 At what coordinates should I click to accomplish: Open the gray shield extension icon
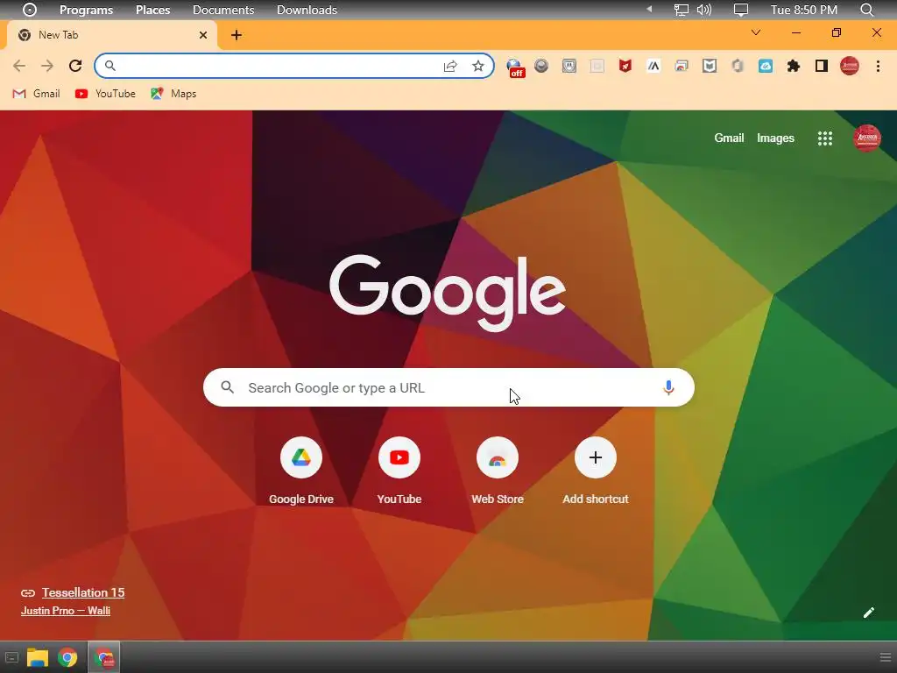click(x=710, y=66)
